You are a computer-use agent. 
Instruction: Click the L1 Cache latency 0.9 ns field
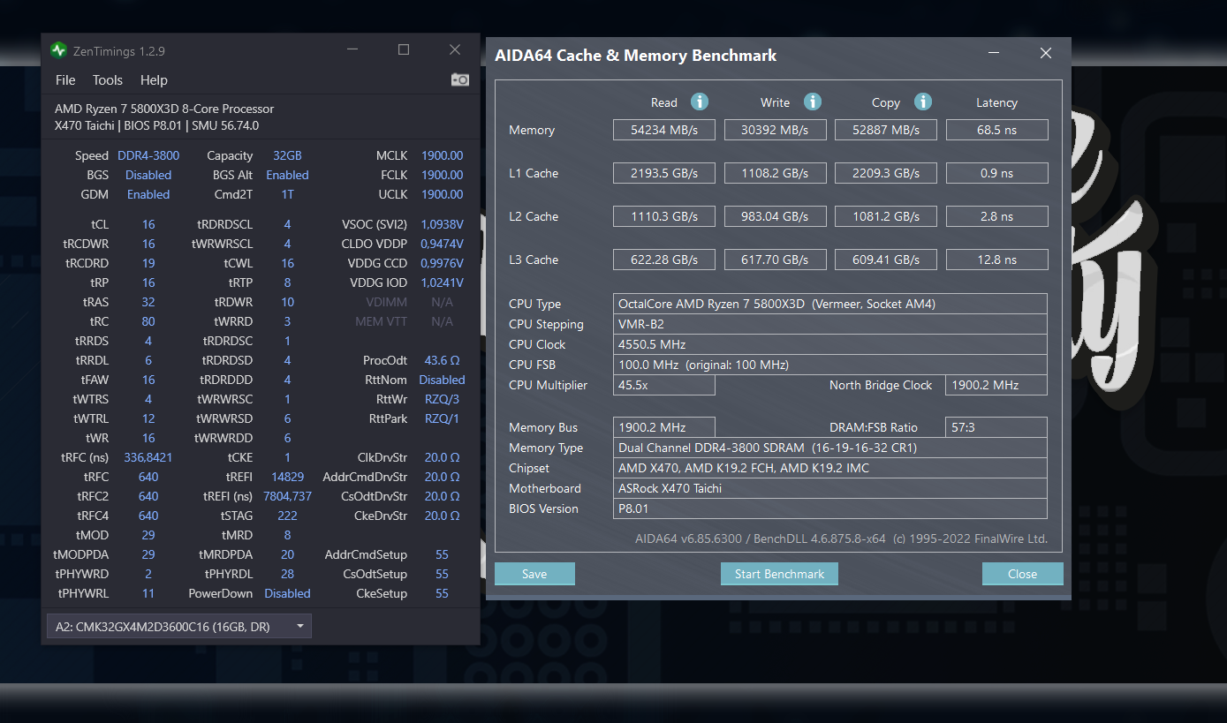click(996, 173)
